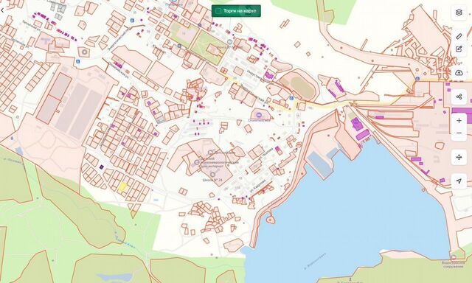This screenshot has width=472, height=283.
Task: Click the blue bus stop icon by the yellow road
Action: (x=291, y=98)
